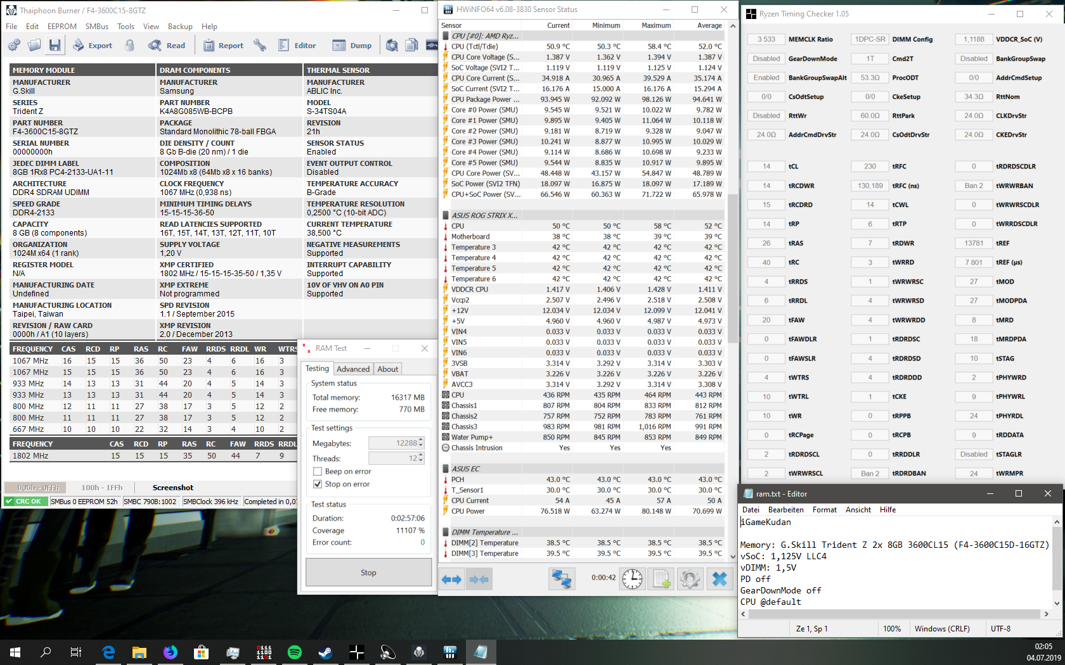Click the 100h - 1FFh address range tab
The height and width of the screenshot is (665, 1065).
coord(102,488)
